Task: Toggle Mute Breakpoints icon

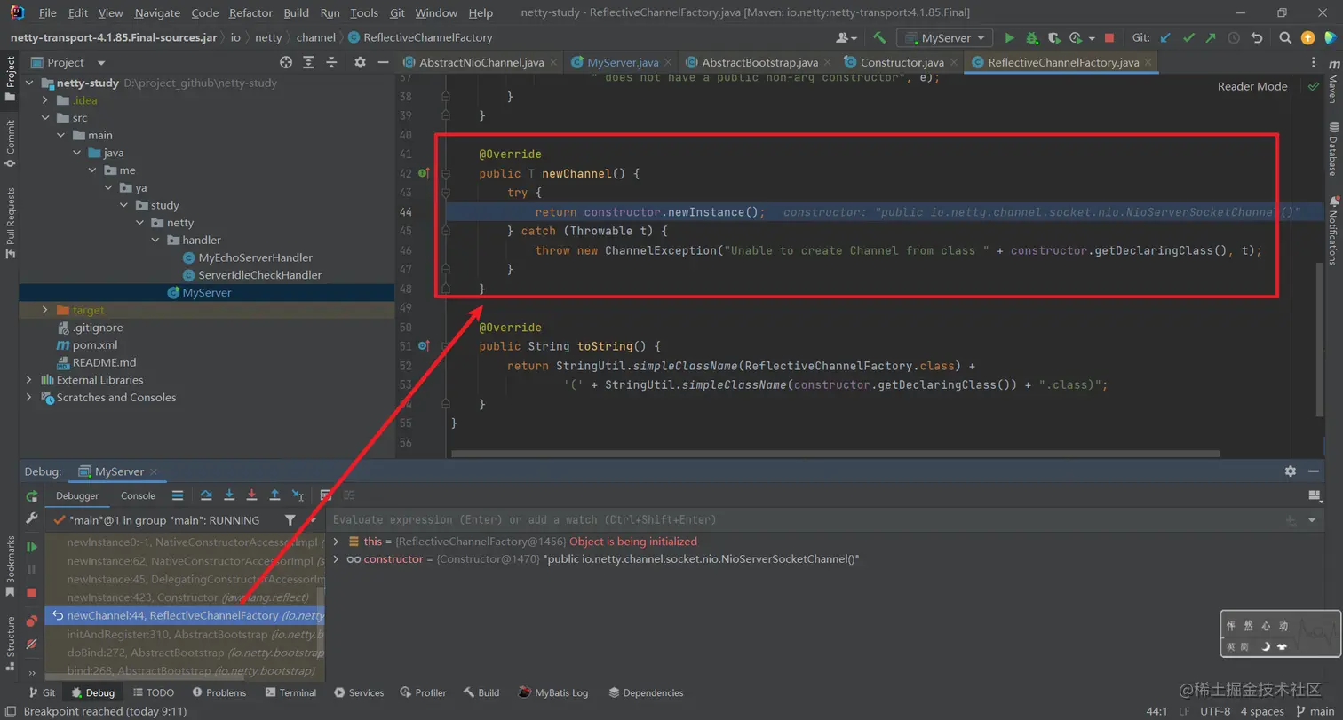Action: pyautogui.click(x=32, y=644)
